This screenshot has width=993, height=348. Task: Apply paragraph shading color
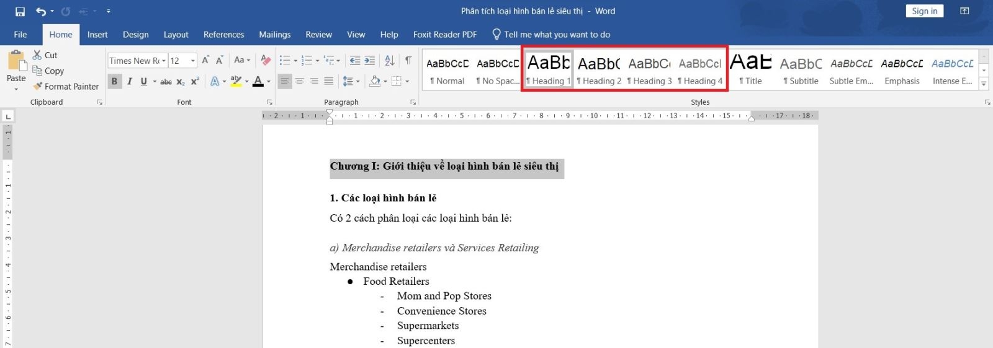coord(375,81)
